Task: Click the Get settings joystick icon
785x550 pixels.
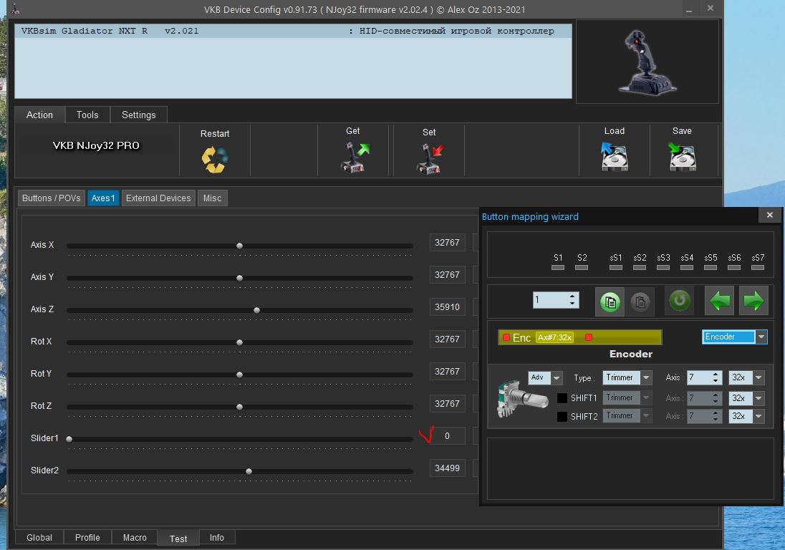Action: coord(354,158)
